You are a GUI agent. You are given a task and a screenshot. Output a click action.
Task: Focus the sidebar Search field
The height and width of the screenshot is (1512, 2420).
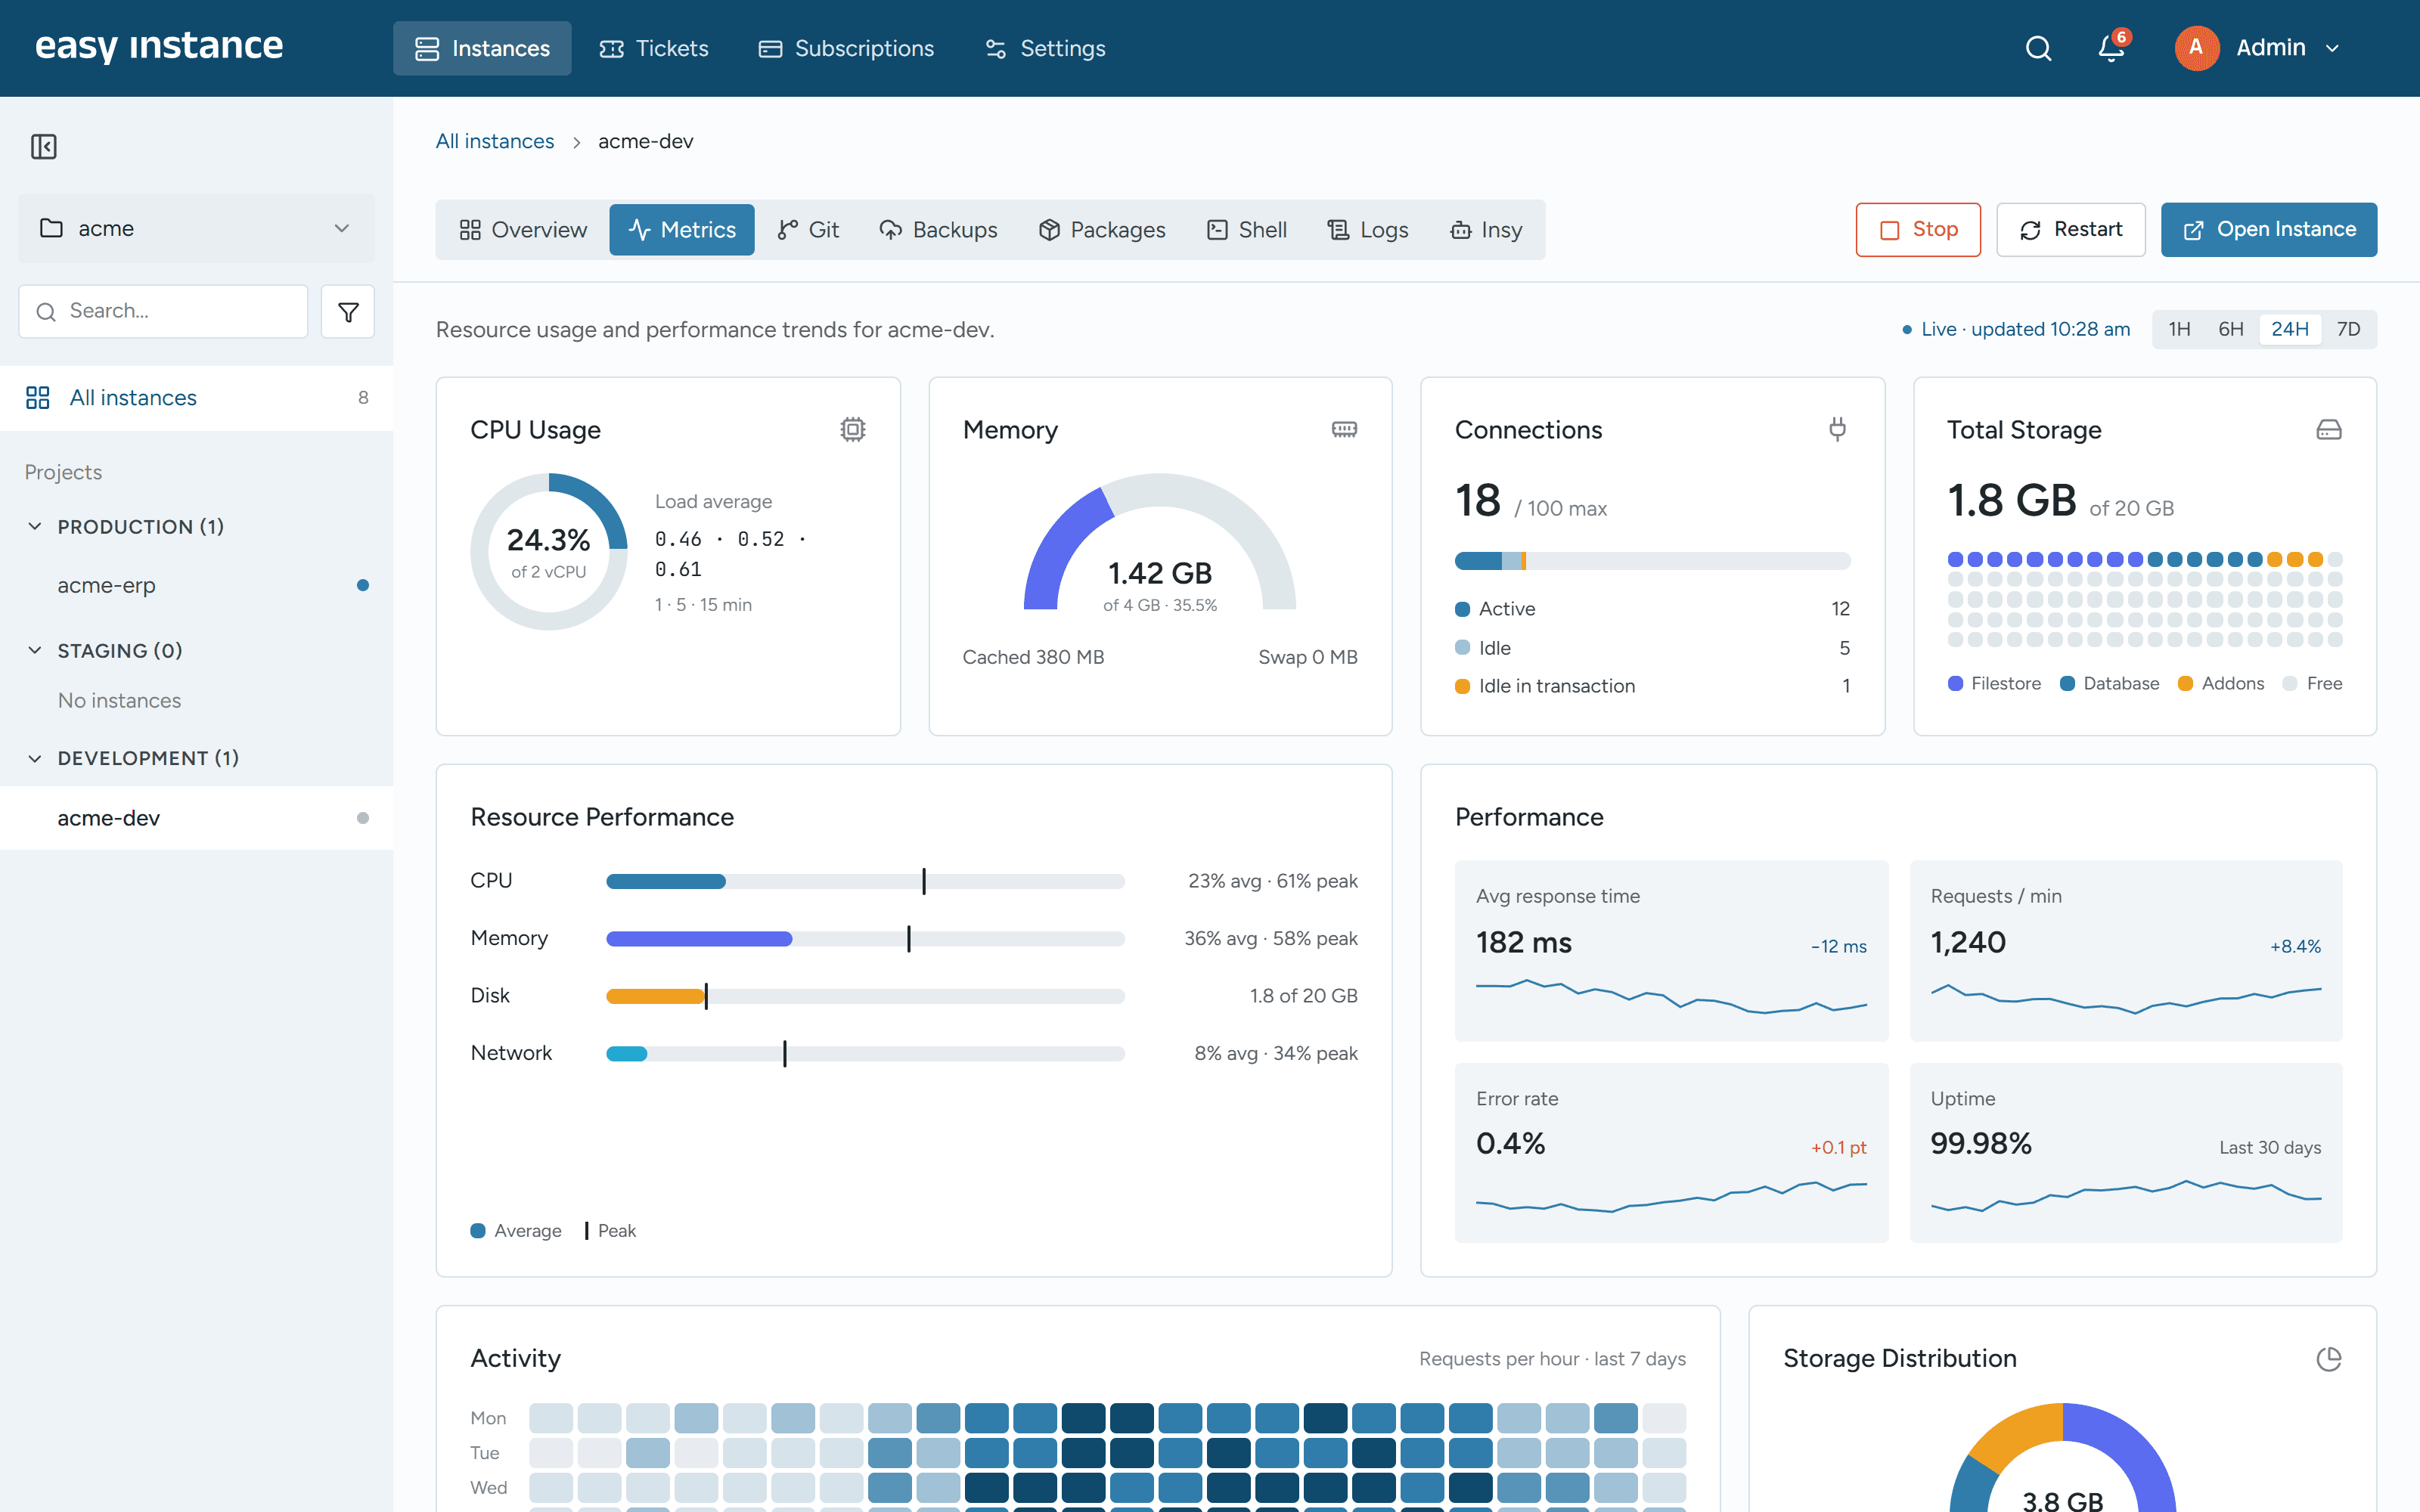[163, 311]
